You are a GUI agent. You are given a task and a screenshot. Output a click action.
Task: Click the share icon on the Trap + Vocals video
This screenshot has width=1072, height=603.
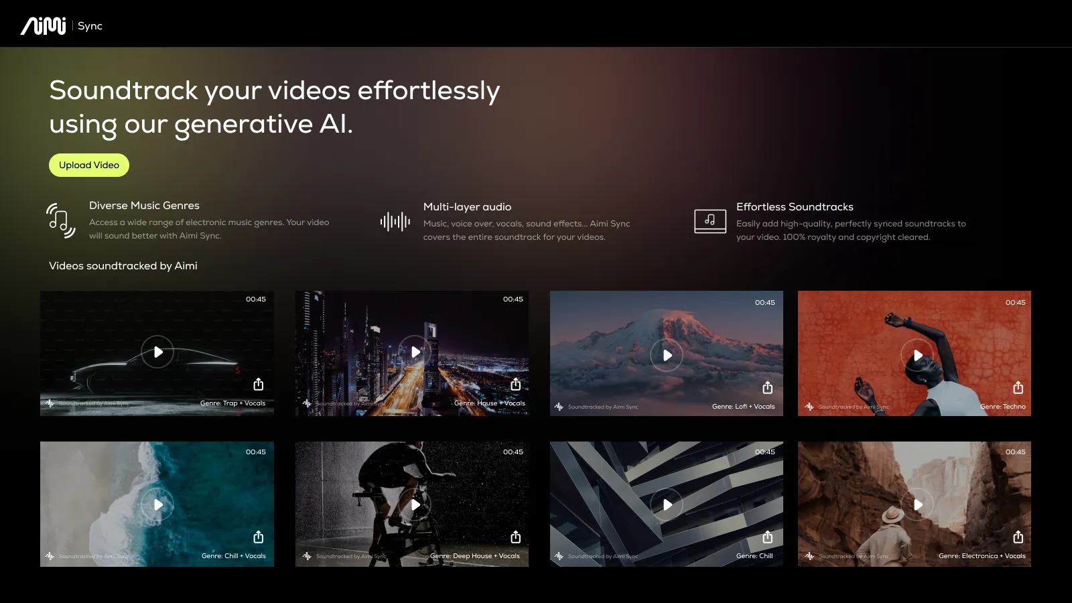tap(259, 384)
